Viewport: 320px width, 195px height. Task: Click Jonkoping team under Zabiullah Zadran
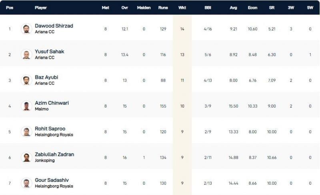(x=44, y=160)
